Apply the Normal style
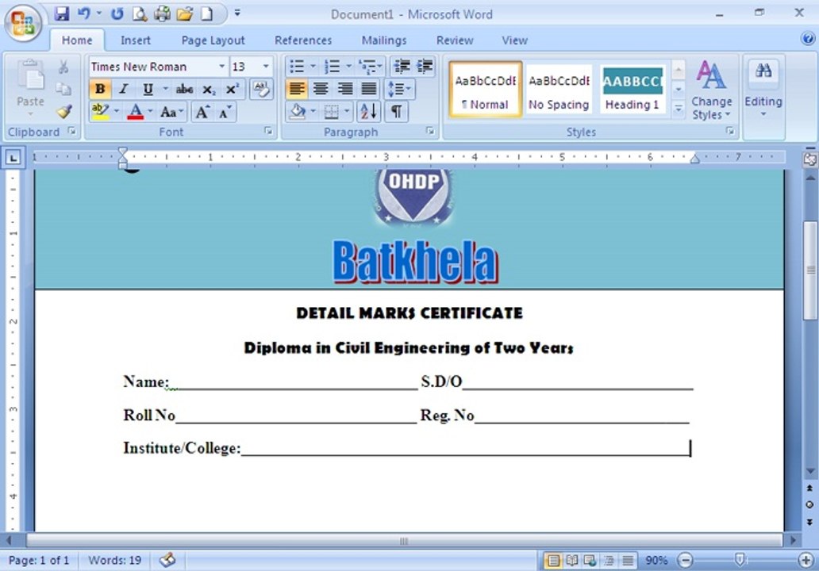The image size is (819, 571). click(x=485, y=90)
